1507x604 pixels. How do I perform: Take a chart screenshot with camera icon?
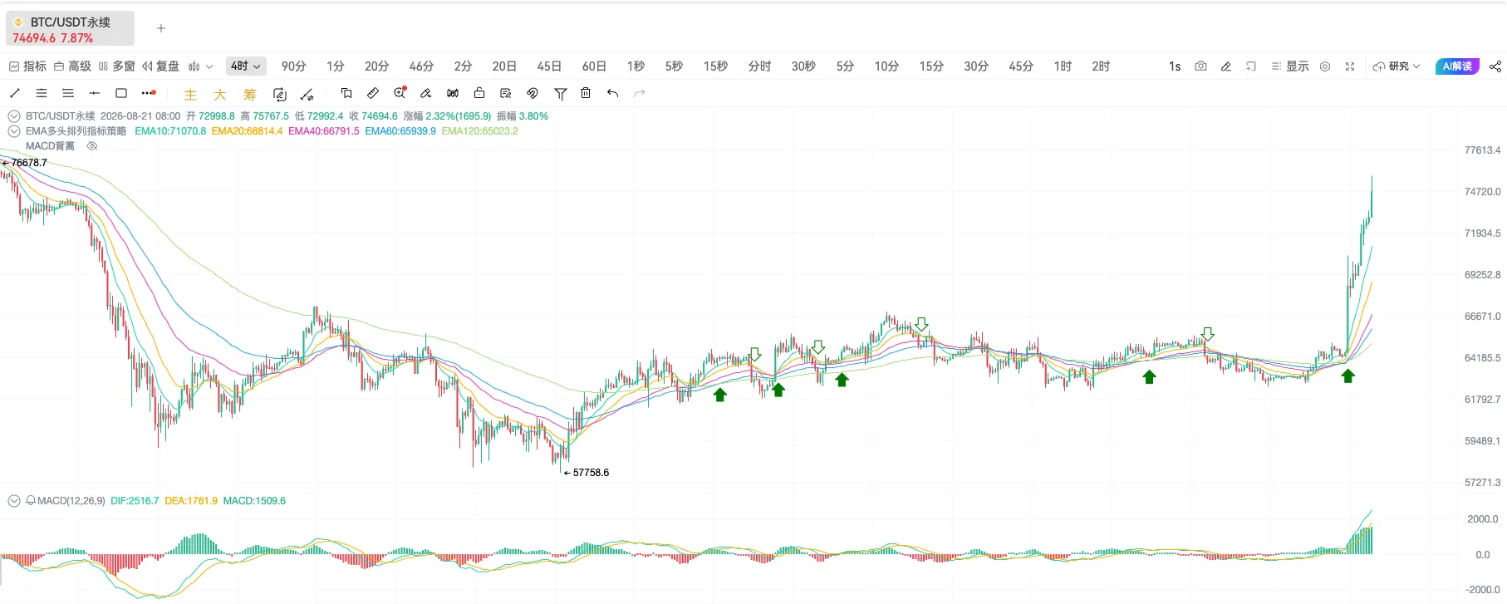1200,66
